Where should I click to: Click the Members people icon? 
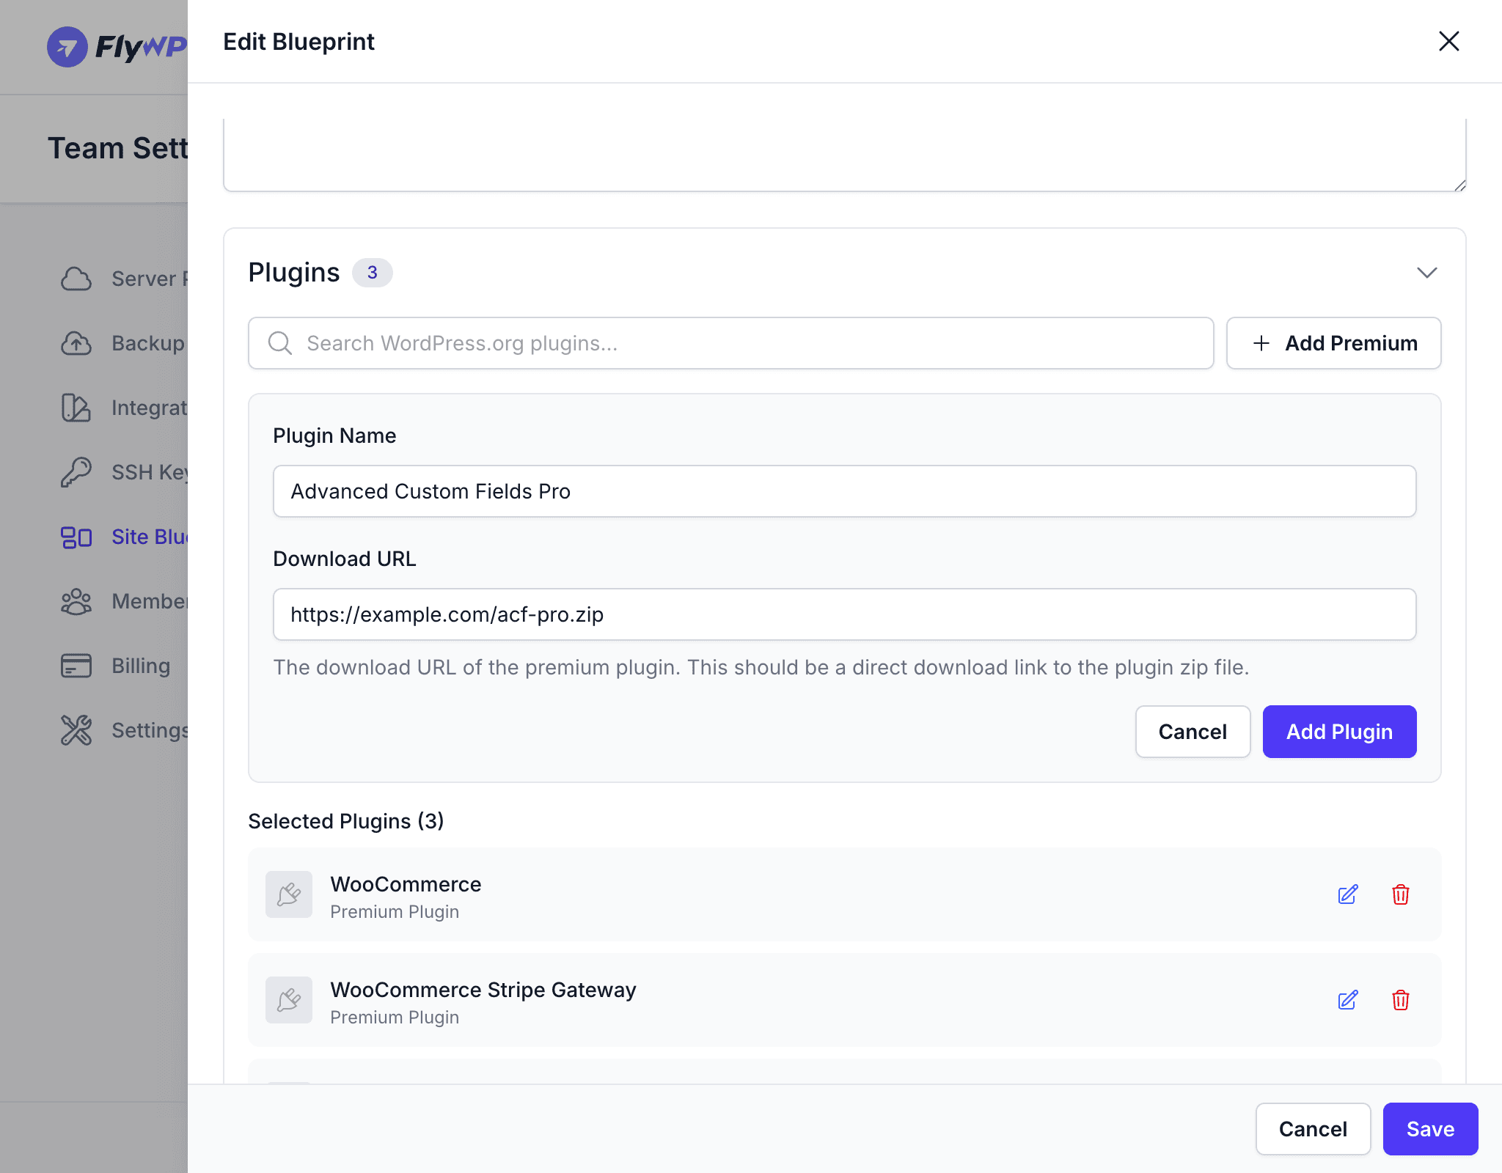coord(76,602)
